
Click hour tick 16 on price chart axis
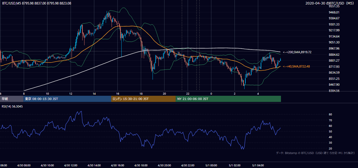(x=118, y=94)
